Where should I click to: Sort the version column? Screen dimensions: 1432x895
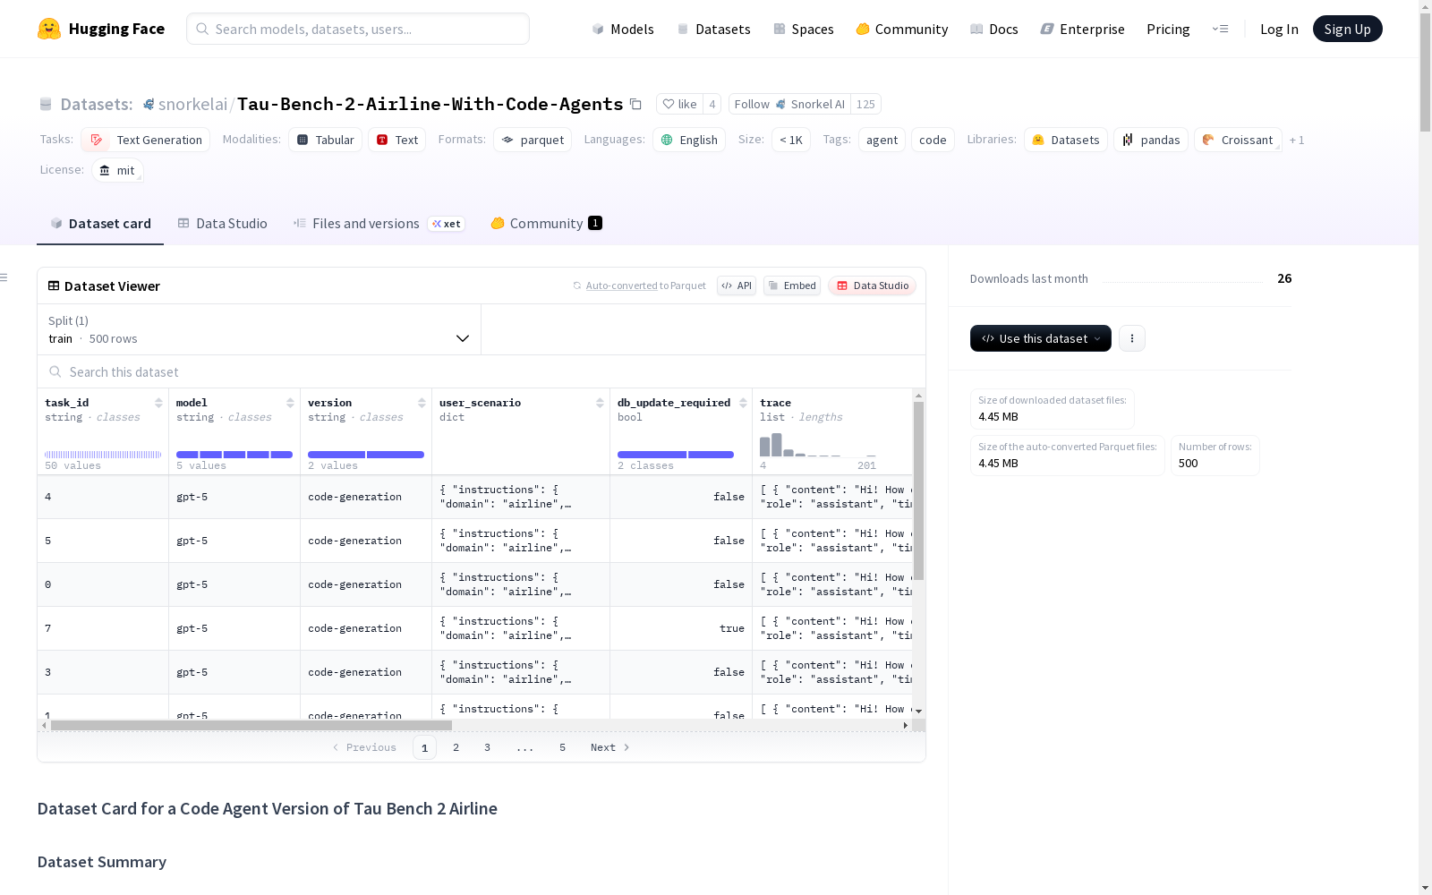click(x=422, y=403)
